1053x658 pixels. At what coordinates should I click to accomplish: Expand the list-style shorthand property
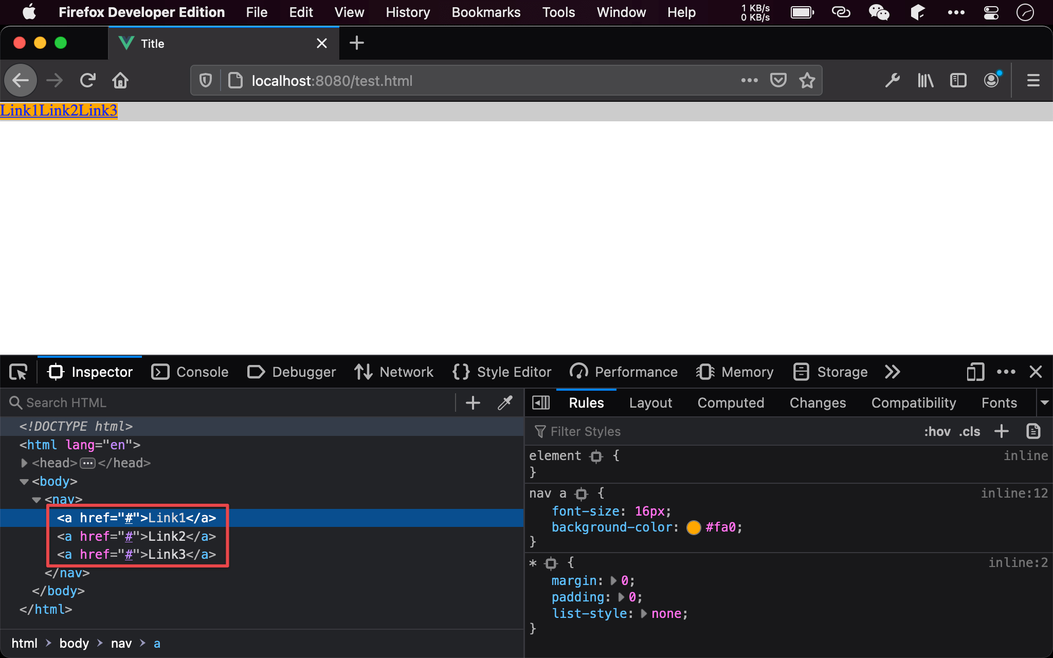[x=643, y=614]
